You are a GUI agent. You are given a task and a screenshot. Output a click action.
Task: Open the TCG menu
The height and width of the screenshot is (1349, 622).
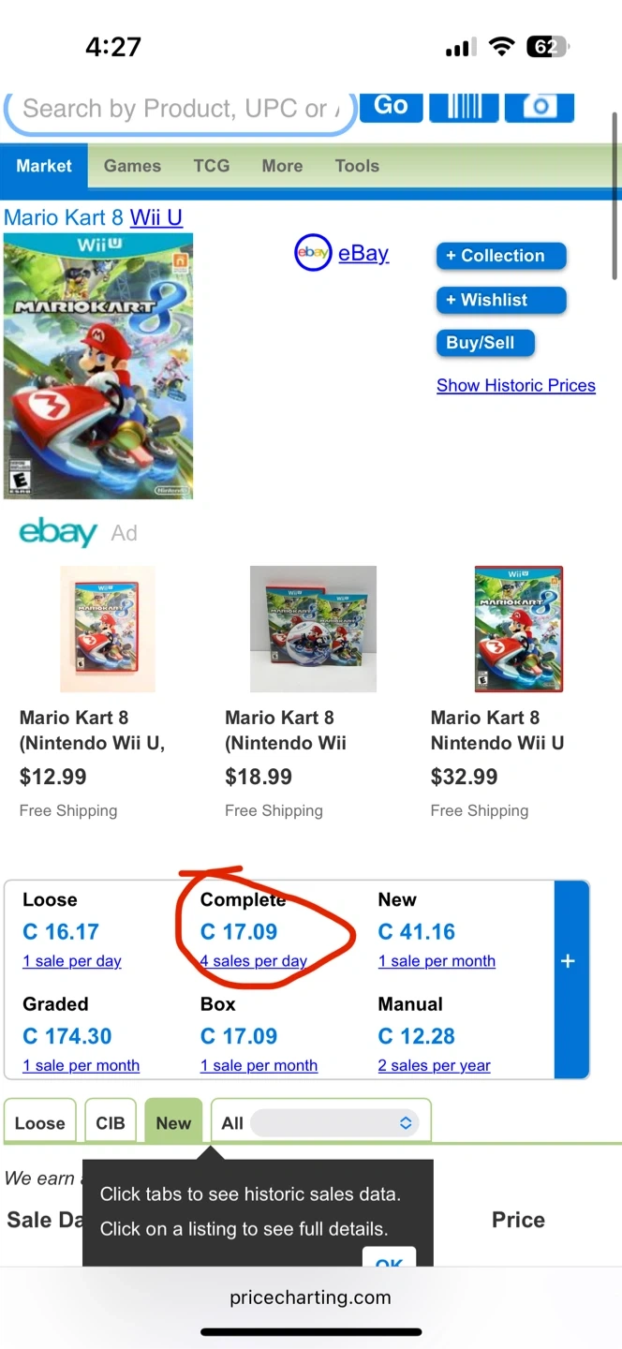click(x=212, y=166)
